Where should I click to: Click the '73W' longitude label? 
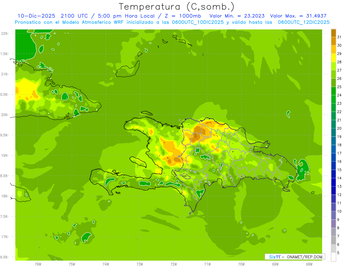point(140,264)
